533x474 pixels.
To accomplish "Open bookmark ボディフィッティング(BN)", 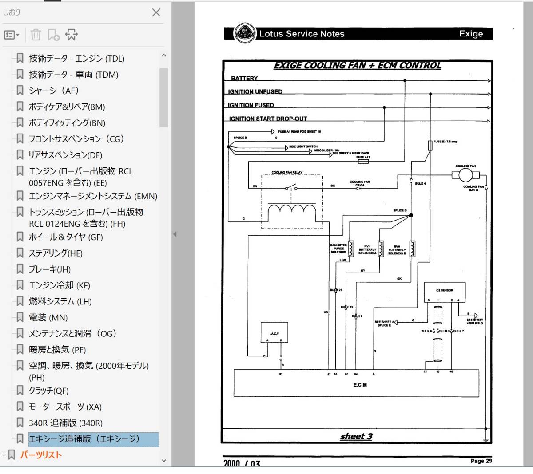I will coord(67,123).
